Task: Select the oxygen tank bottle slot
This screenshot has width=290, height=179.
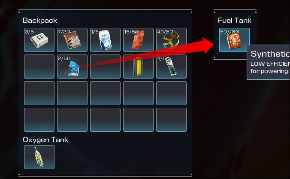Action: pos(39,157)
